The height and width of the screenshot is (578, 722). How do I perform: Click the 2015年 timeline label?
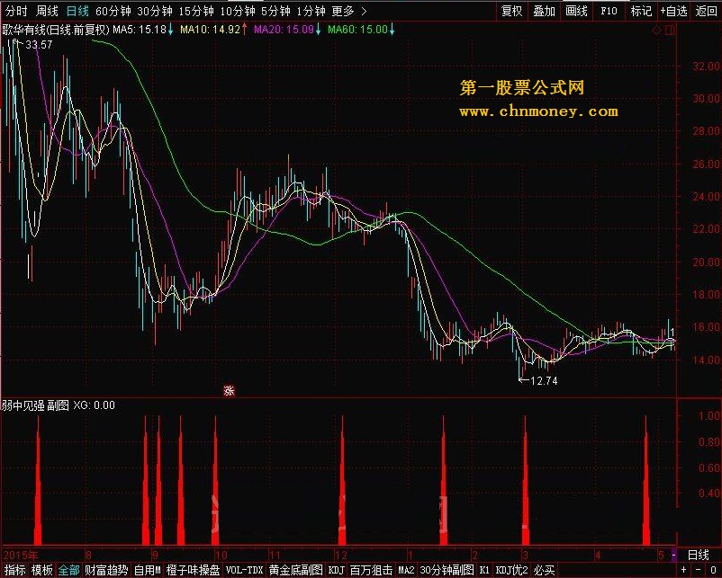pyautogui.click(x=21, y=555)
